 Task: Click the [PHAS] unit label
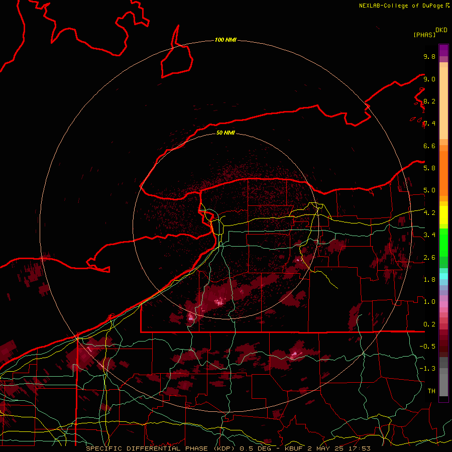(x=424, y=35)
